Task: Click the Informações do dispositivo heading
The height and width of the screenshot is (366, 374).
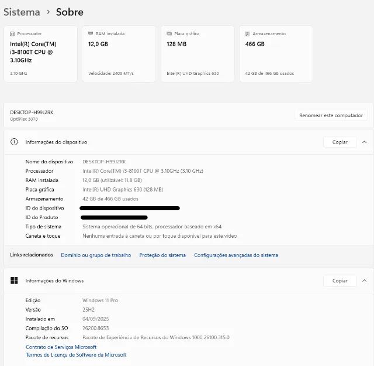Action: pos(56,142)
